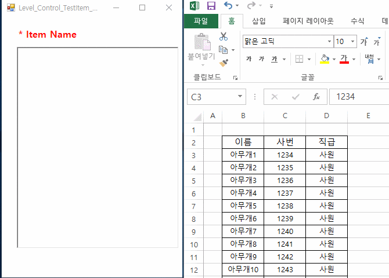Click cell containing 아무개7

[x=243, y=232]
